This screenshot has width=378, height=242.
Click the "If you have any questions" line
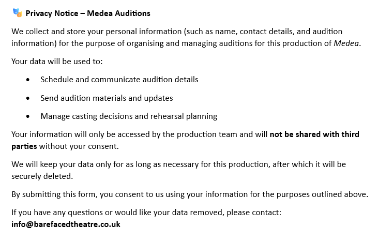146,213
